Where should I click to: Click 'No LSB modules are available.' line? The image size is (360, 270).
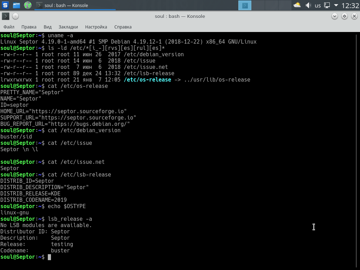[x=46, y=225]
